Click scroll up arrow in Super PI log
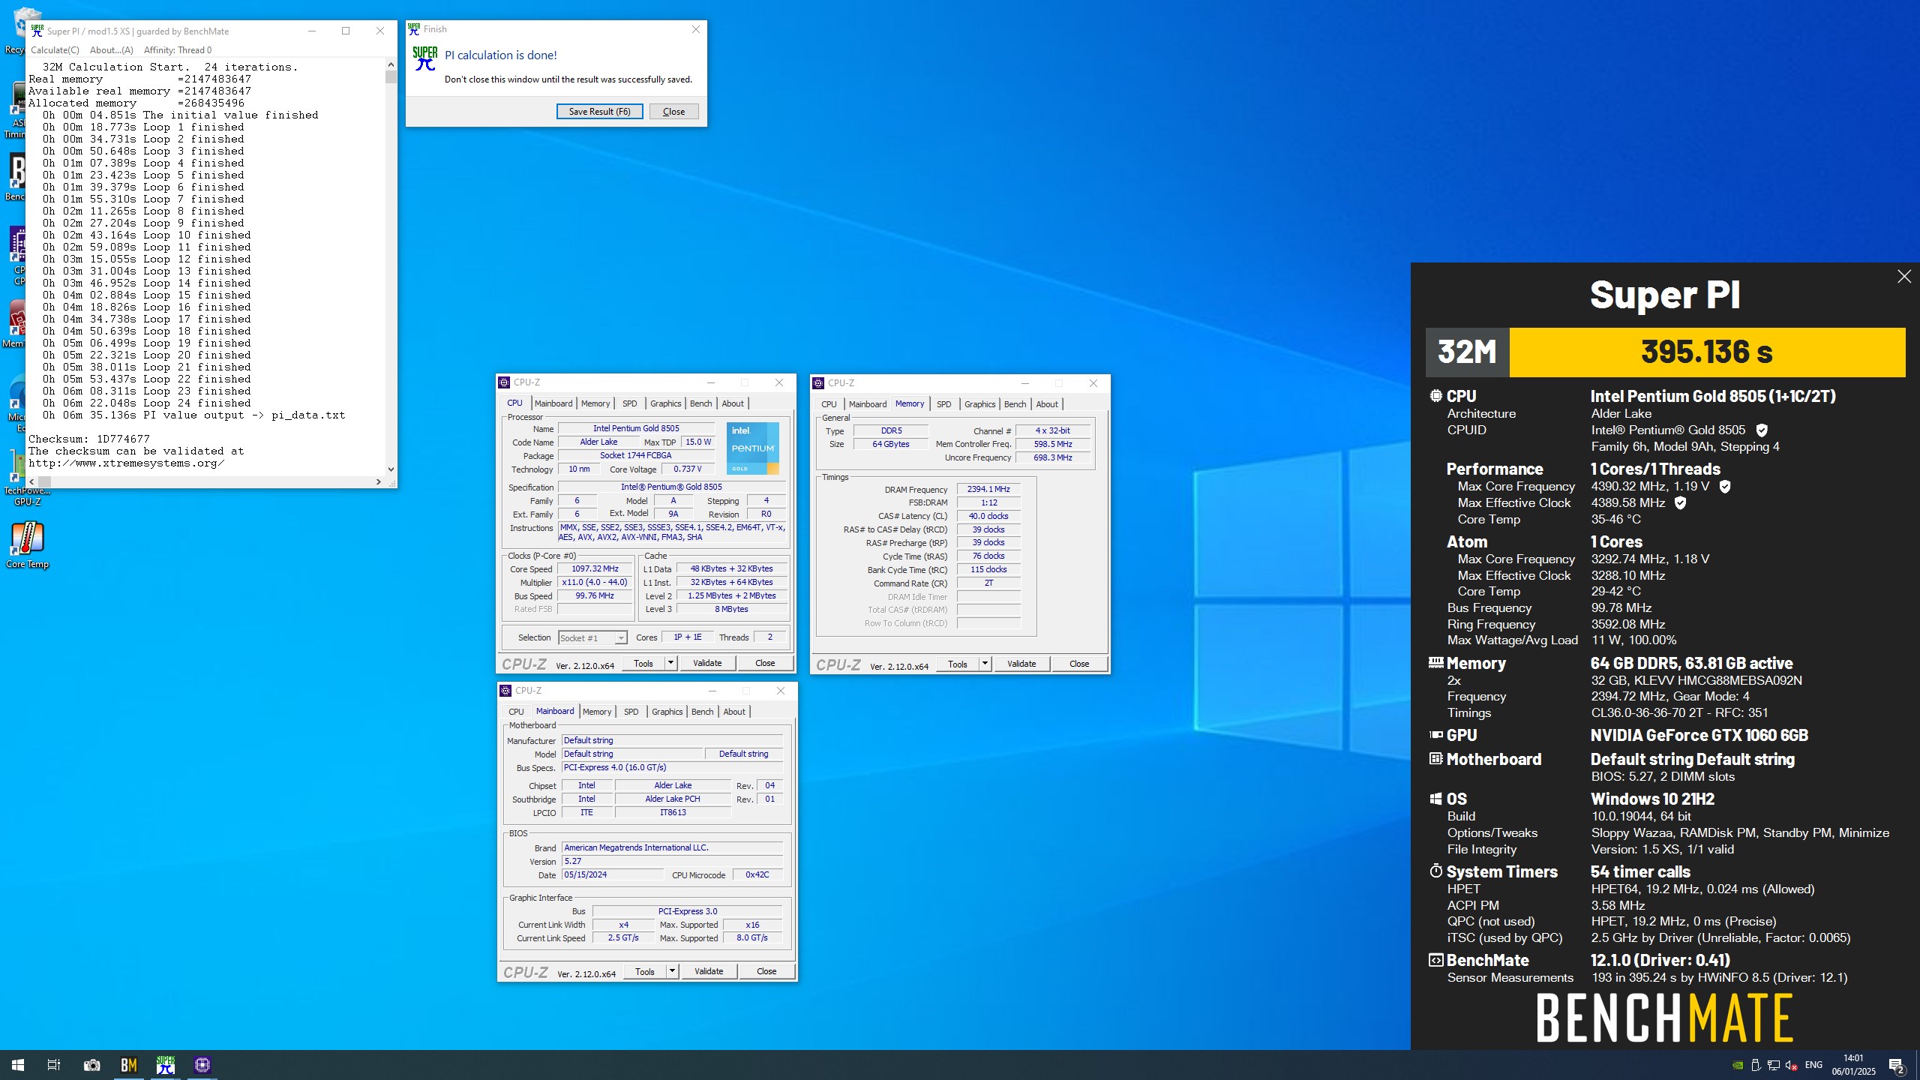Image resolution: width=1920 pixels, height=1080 pixels. 391,66
